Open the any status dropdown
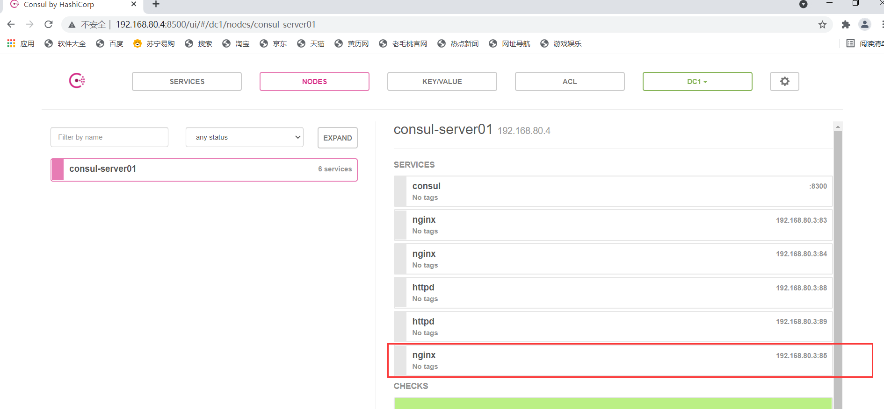Viewport: 884px width, 409px height. click(245, 137)
